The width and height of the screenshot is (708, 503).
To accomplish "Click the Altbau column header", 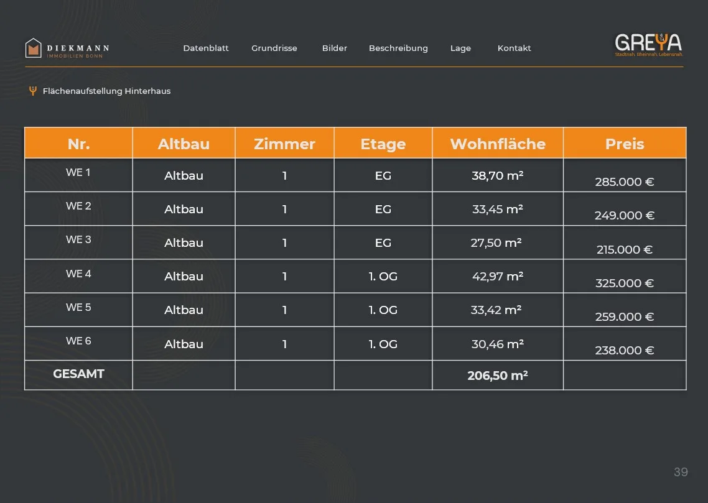I will coord(184,144).
